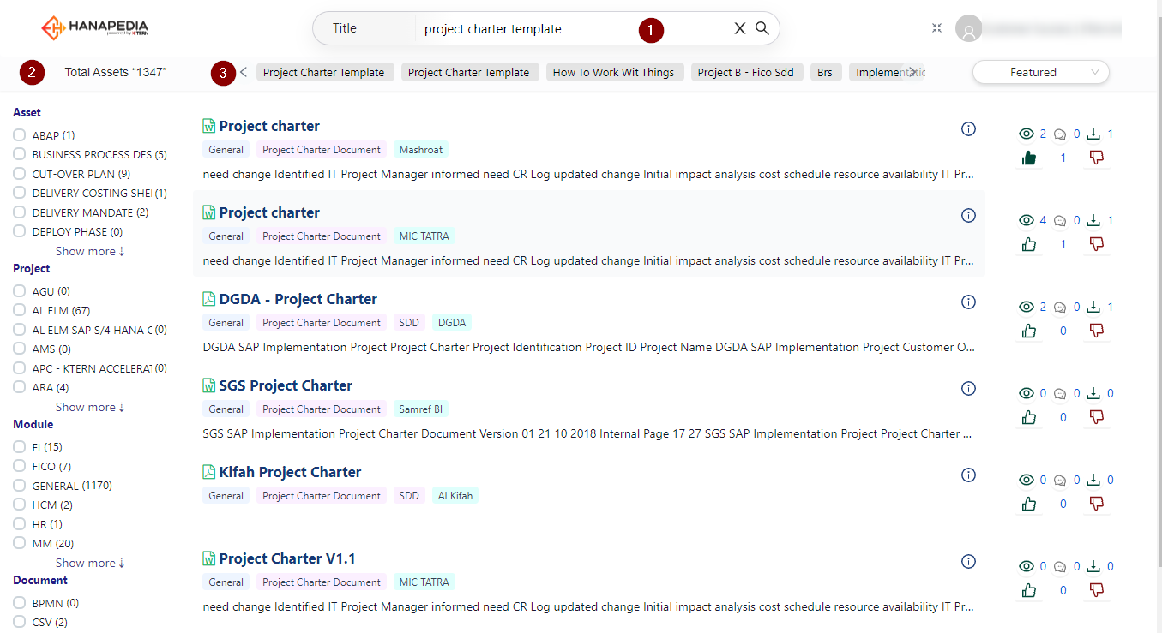Viewport: 1162px width, 633px height.
Task: Tick the AL ELM (67) project checkbox
Action: click(20, 310)
